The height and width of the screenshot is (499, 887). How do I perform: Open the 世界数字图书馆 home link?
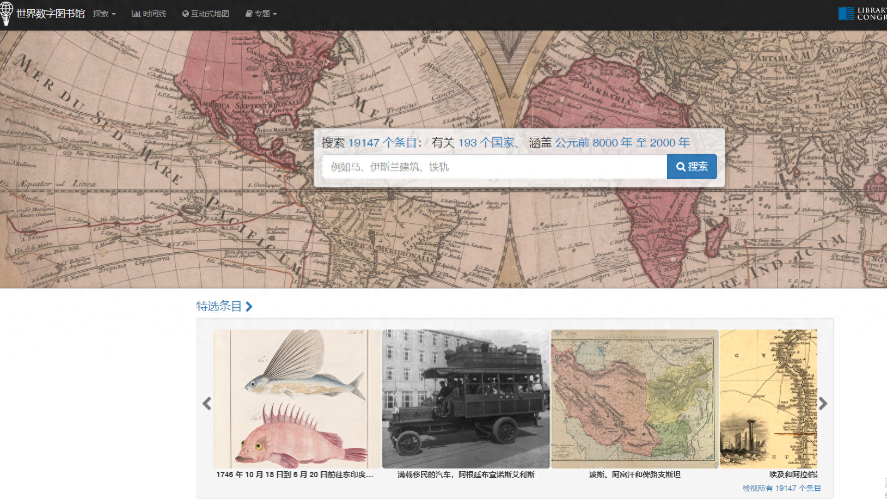(x=51, y=14)
